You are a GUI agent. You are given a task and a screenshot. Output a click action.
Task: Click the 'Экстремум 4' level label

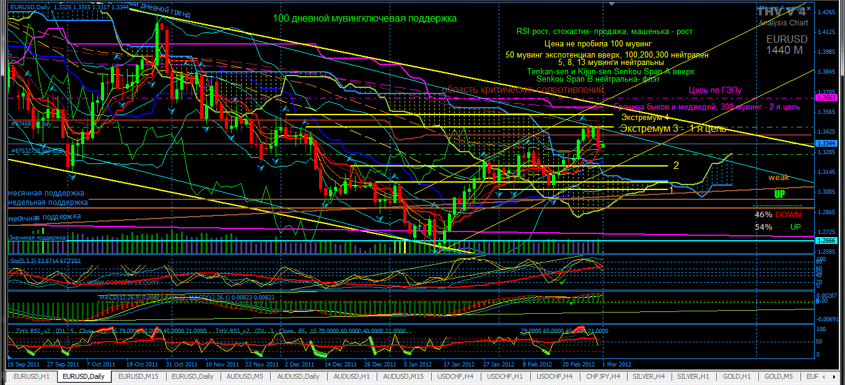pyautogui.click(x=645, y=118)
